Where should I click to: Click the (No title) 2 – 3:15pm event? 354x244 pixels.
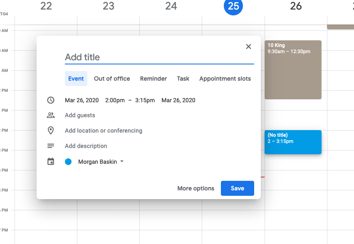tap(293, 142)
